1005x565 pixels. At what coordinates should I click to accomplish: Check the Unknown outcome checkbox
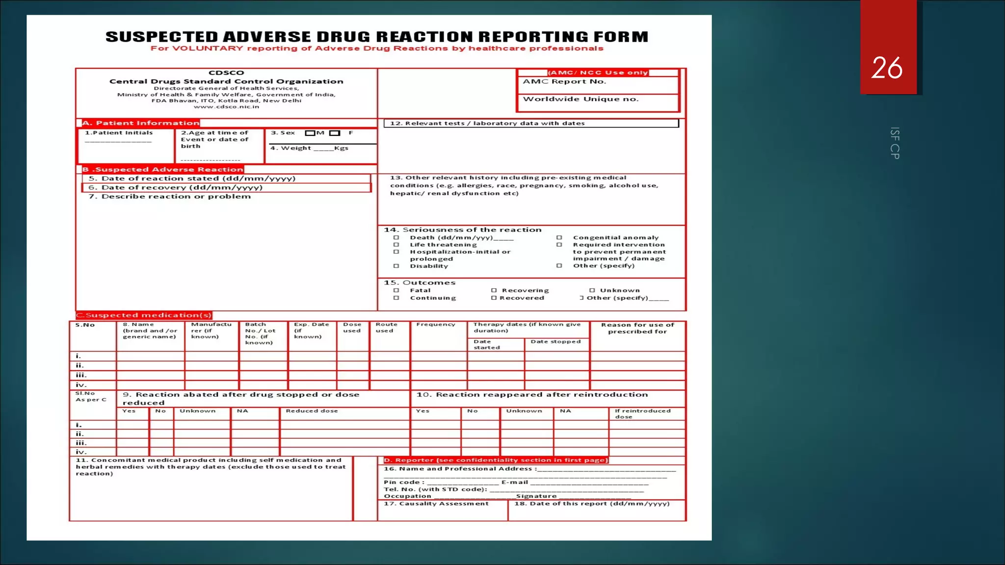592,290
